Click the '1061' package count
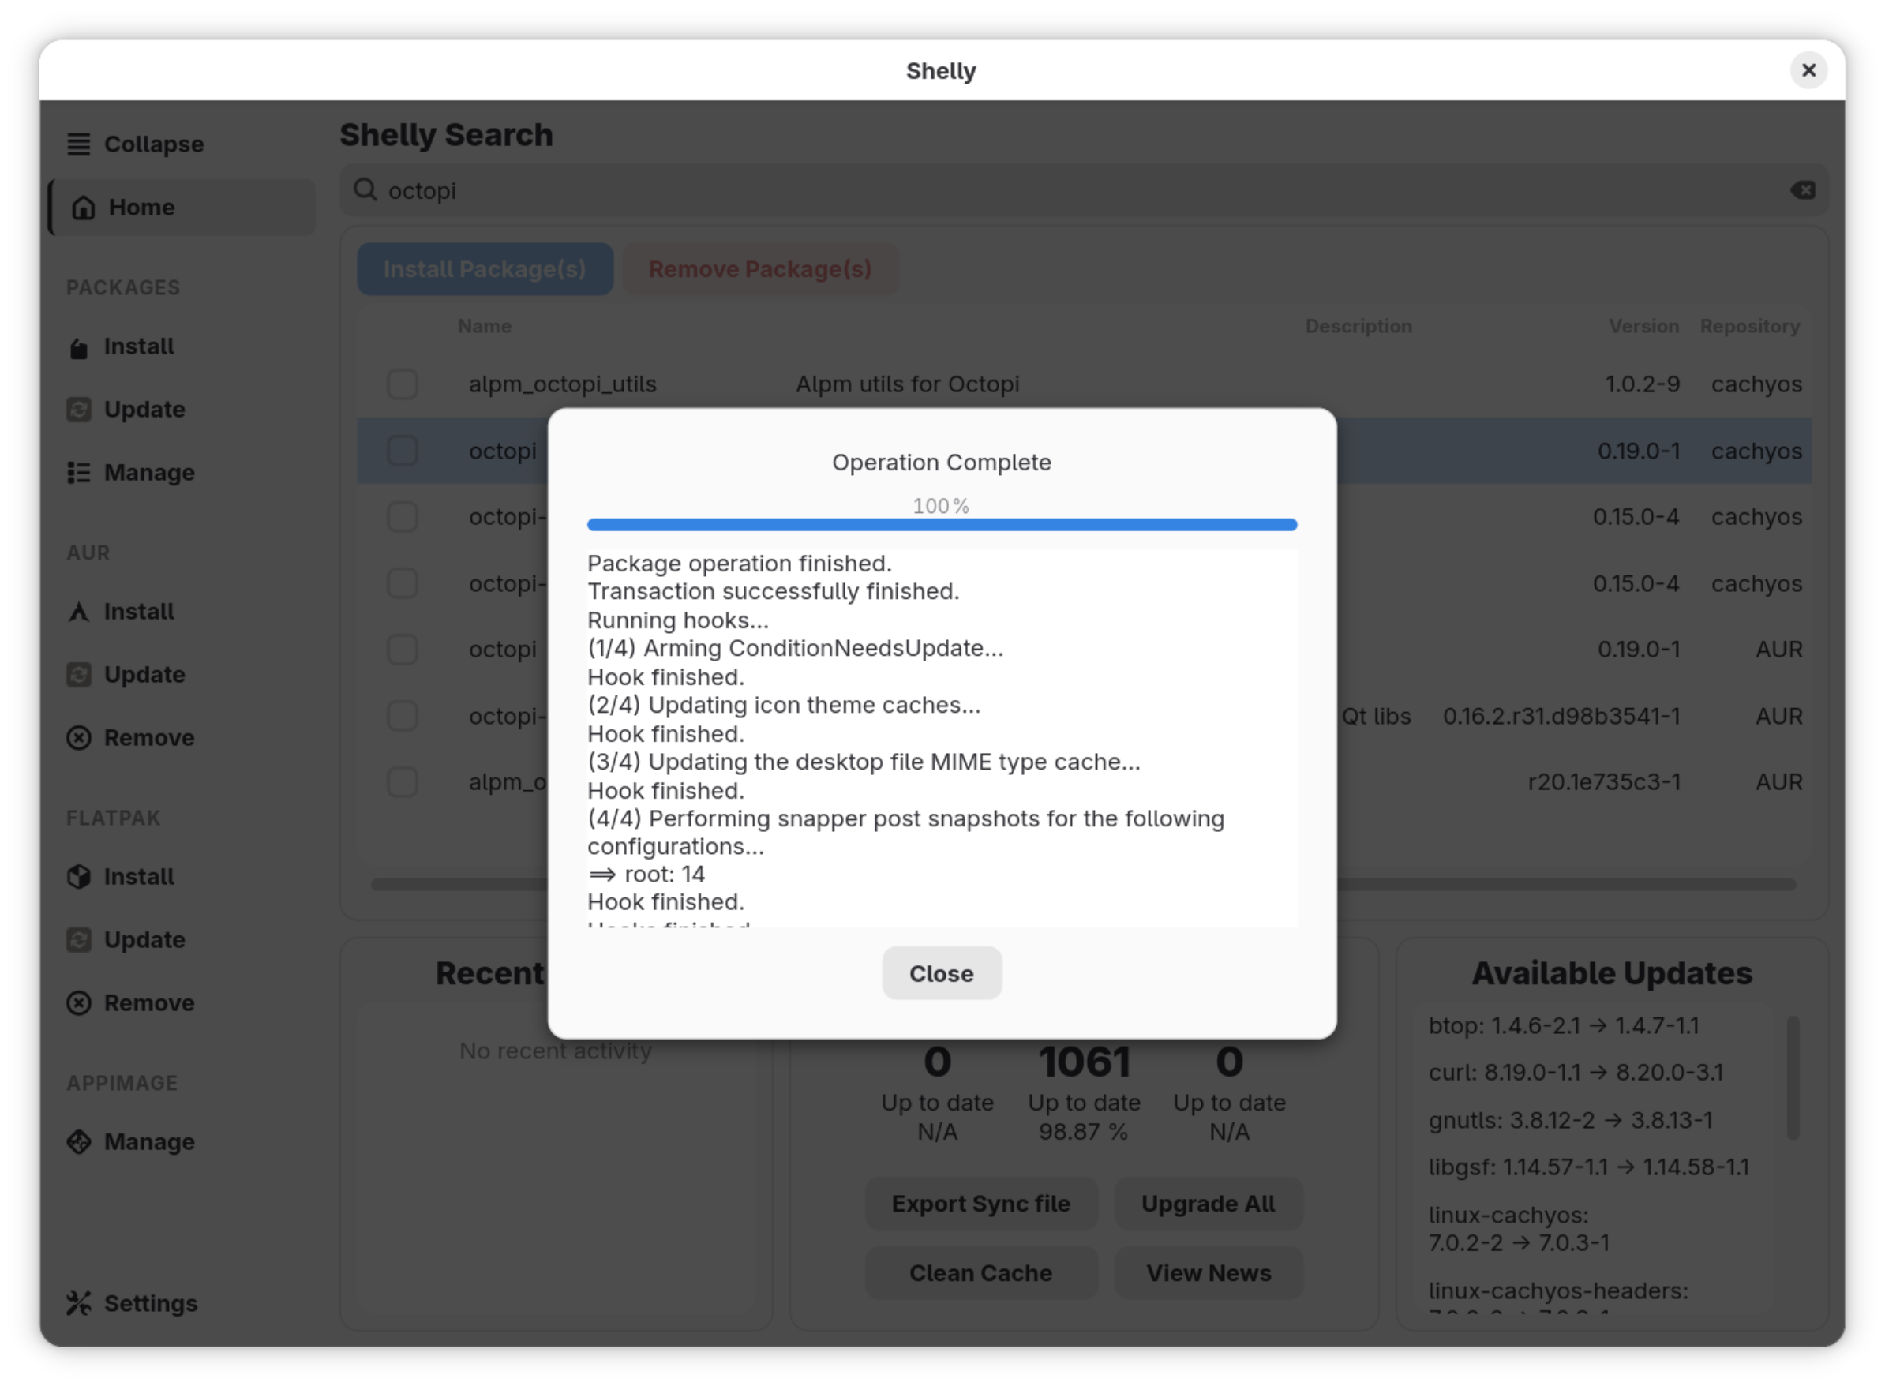 (x=1084, y=1062)
